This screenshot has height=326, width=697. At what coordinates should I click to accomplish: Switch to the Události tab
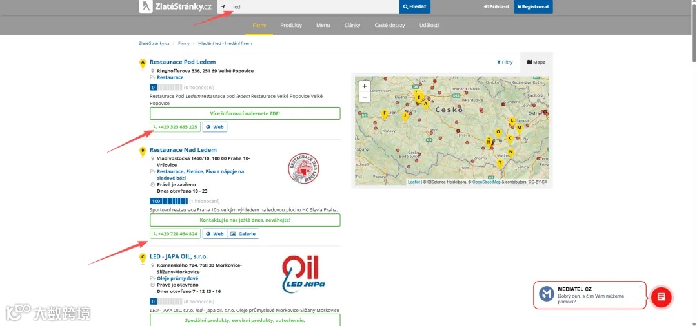tap(429, 25)
